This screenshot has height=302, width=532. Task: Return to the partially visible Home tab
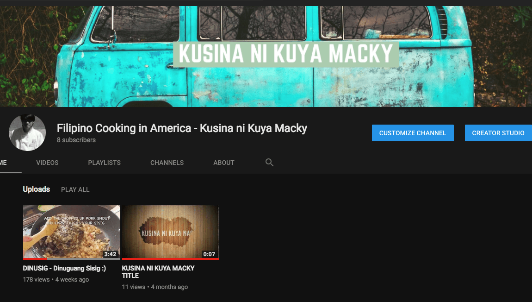point(5,163)
